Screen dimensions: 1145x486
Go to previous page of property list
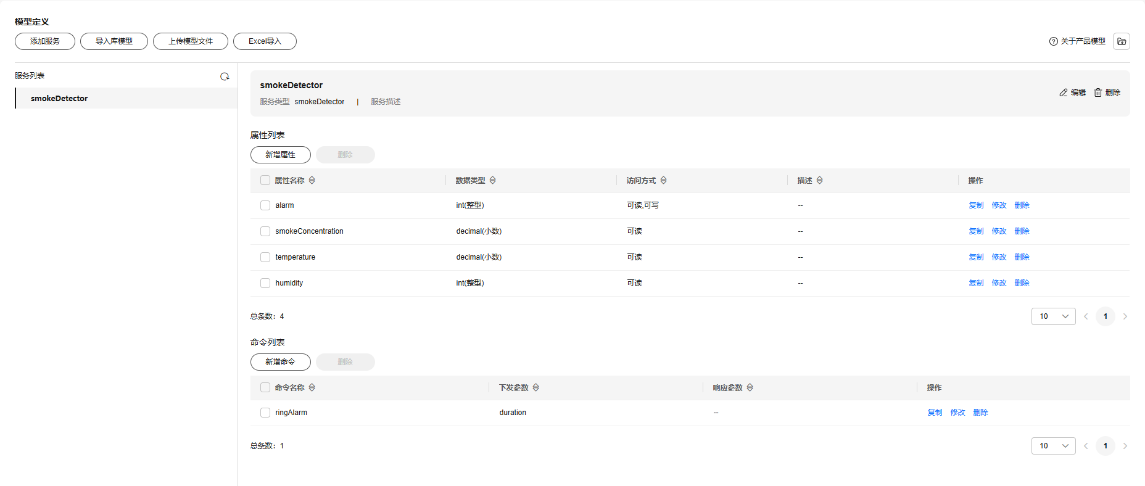[x=1086, y=316]
